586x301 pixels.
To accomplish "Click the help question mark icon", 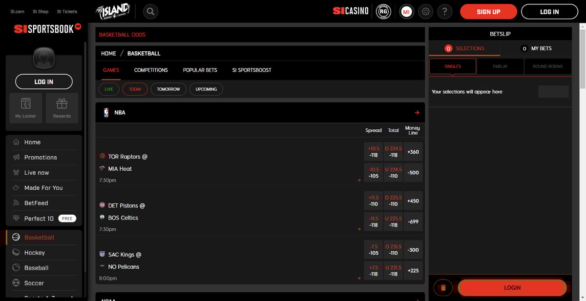I will (x=445, y=11).
